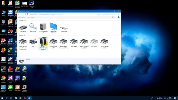
Task: Collapse the Devices (5) group
Action: (x=18, y=20)
